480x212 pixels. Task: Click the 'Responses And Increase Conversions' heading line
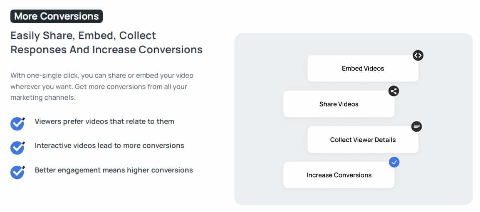tap(106, 49)
